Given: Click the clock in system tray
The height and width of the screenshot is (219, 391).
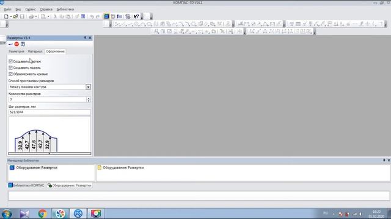Looking at the screenshot, I should pyautogui.click(x=376, y=214).
